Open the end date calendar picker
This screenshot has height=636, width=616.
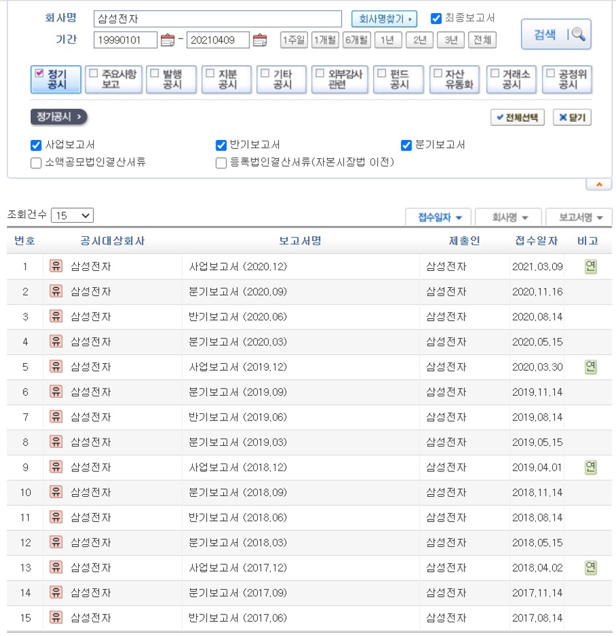[260, 40]
